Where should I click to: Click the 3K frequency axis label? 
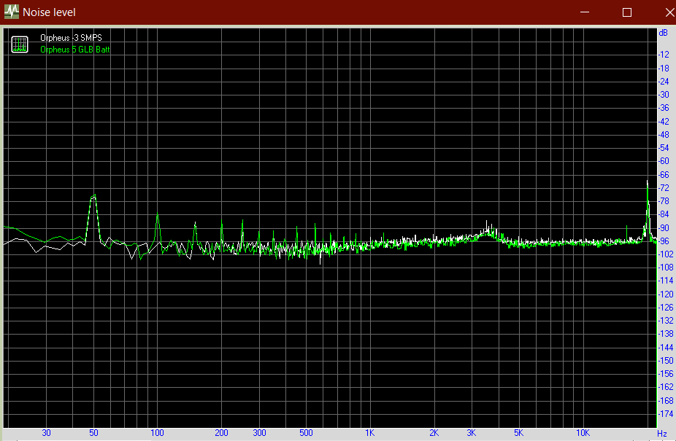point(471,433)
